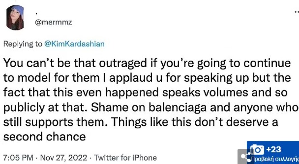Screen dimensions: 299x164
Task: Click the dot display name above the handle
Action: pyautogui.click(x=36, y=12)
